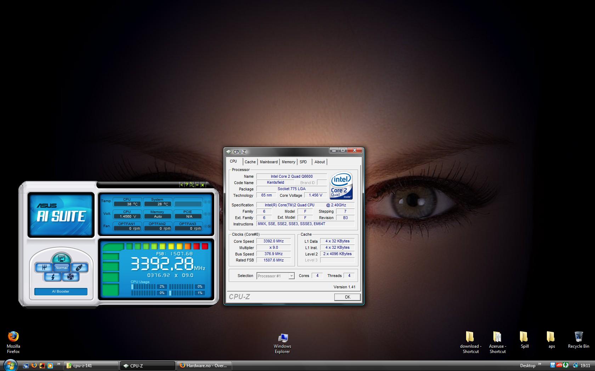
Task: Collapse AI Suite panel with the arrow icon
Action: click(182, 185)
